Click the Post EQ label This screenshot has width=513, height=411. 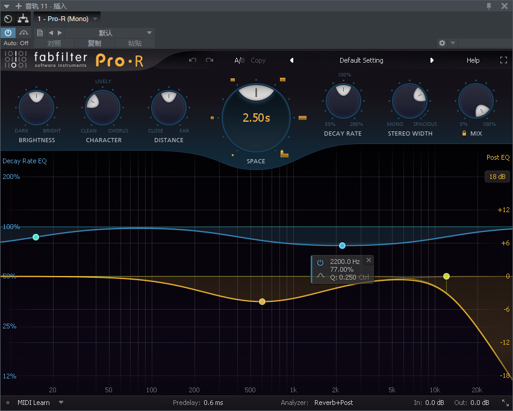pyautogui.click(x=498, y=157)
